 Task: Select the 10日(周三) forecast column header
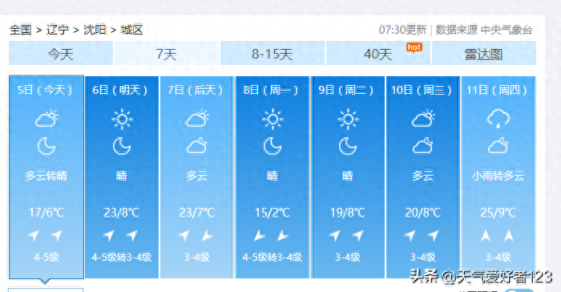[422, 90]
